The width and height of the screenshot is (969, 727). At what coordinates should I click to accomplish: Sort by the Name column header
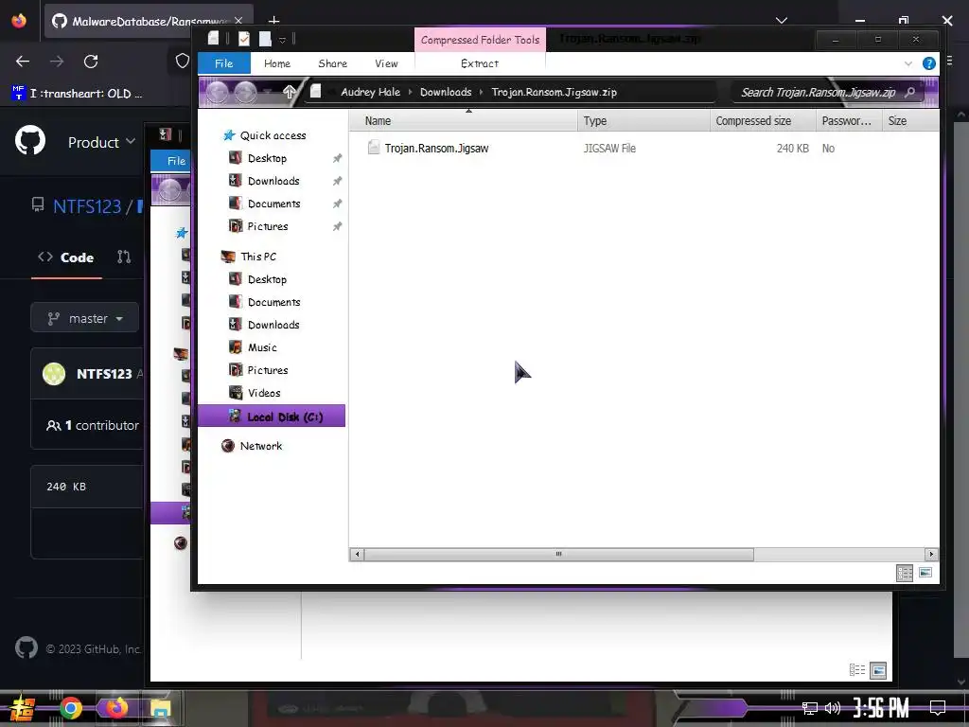[x=464, y=120]
